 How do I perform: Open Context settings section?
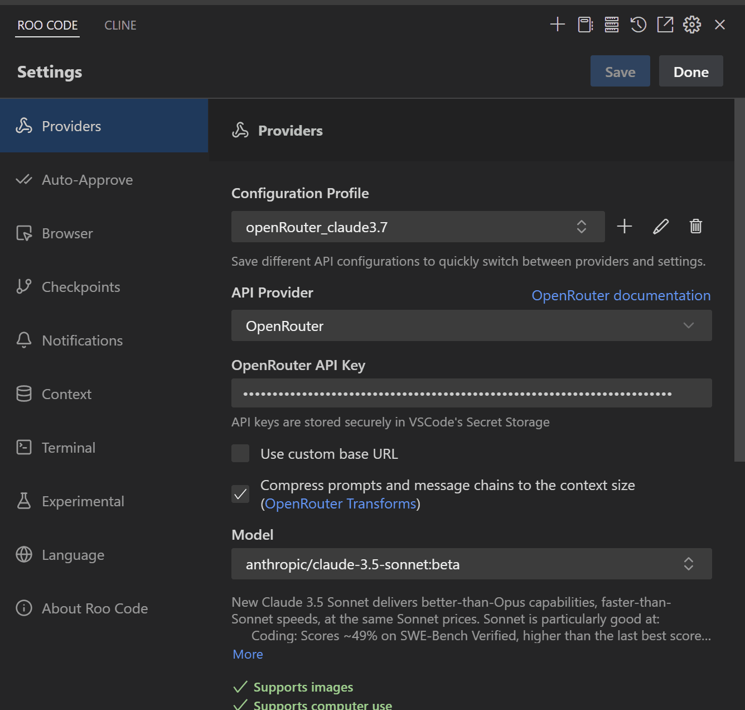pyautogui.click(x=104, y=394)
